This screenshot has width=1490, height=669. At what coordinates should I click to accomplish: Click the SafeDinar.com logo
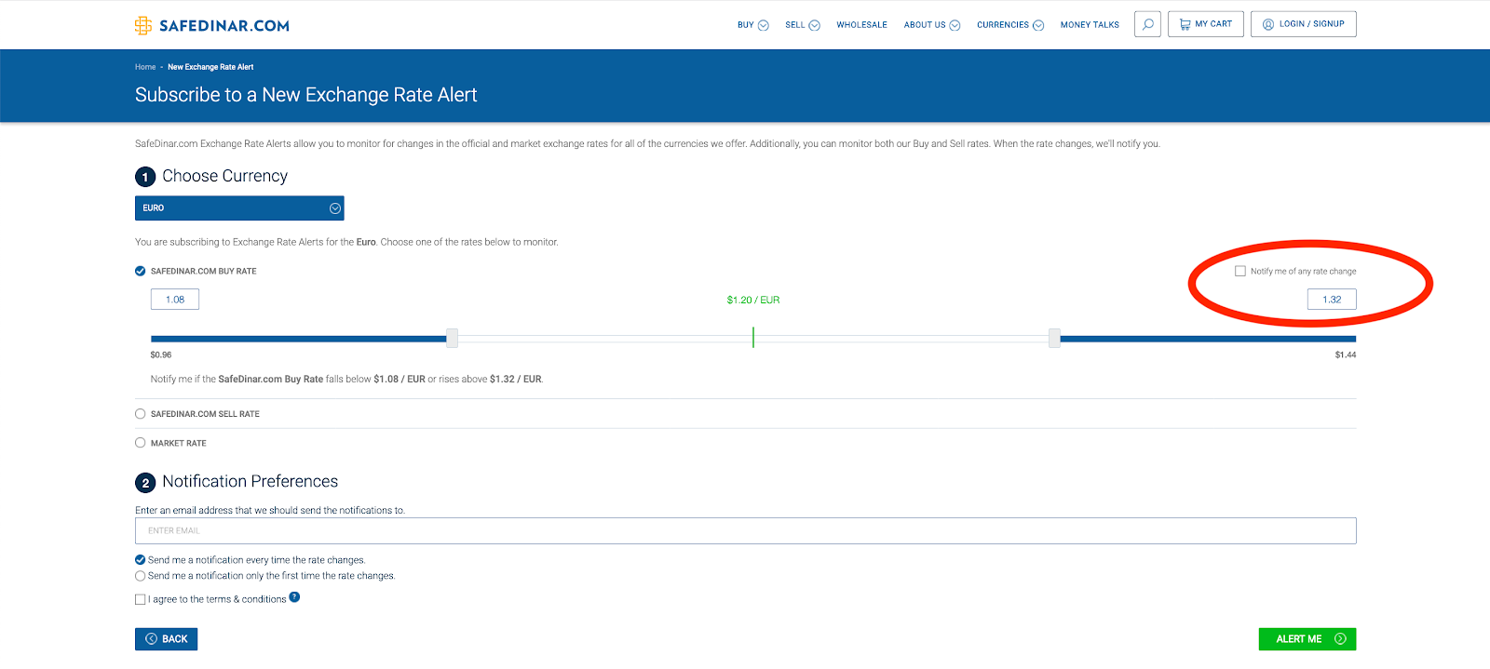212,25
